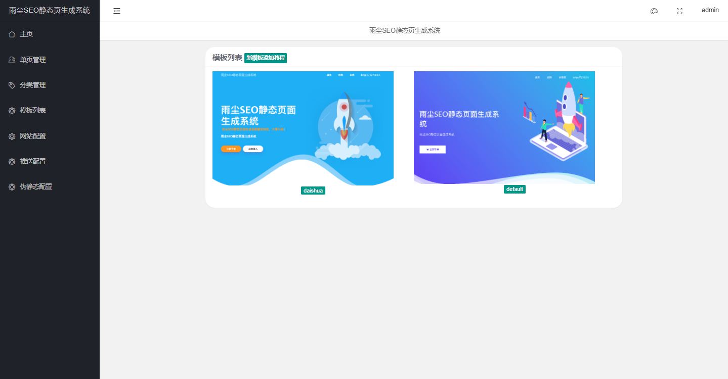This screenshot has height=379, width=728.
Task: Click the tag icon beside 分类管理
Action: coord(12,85)
